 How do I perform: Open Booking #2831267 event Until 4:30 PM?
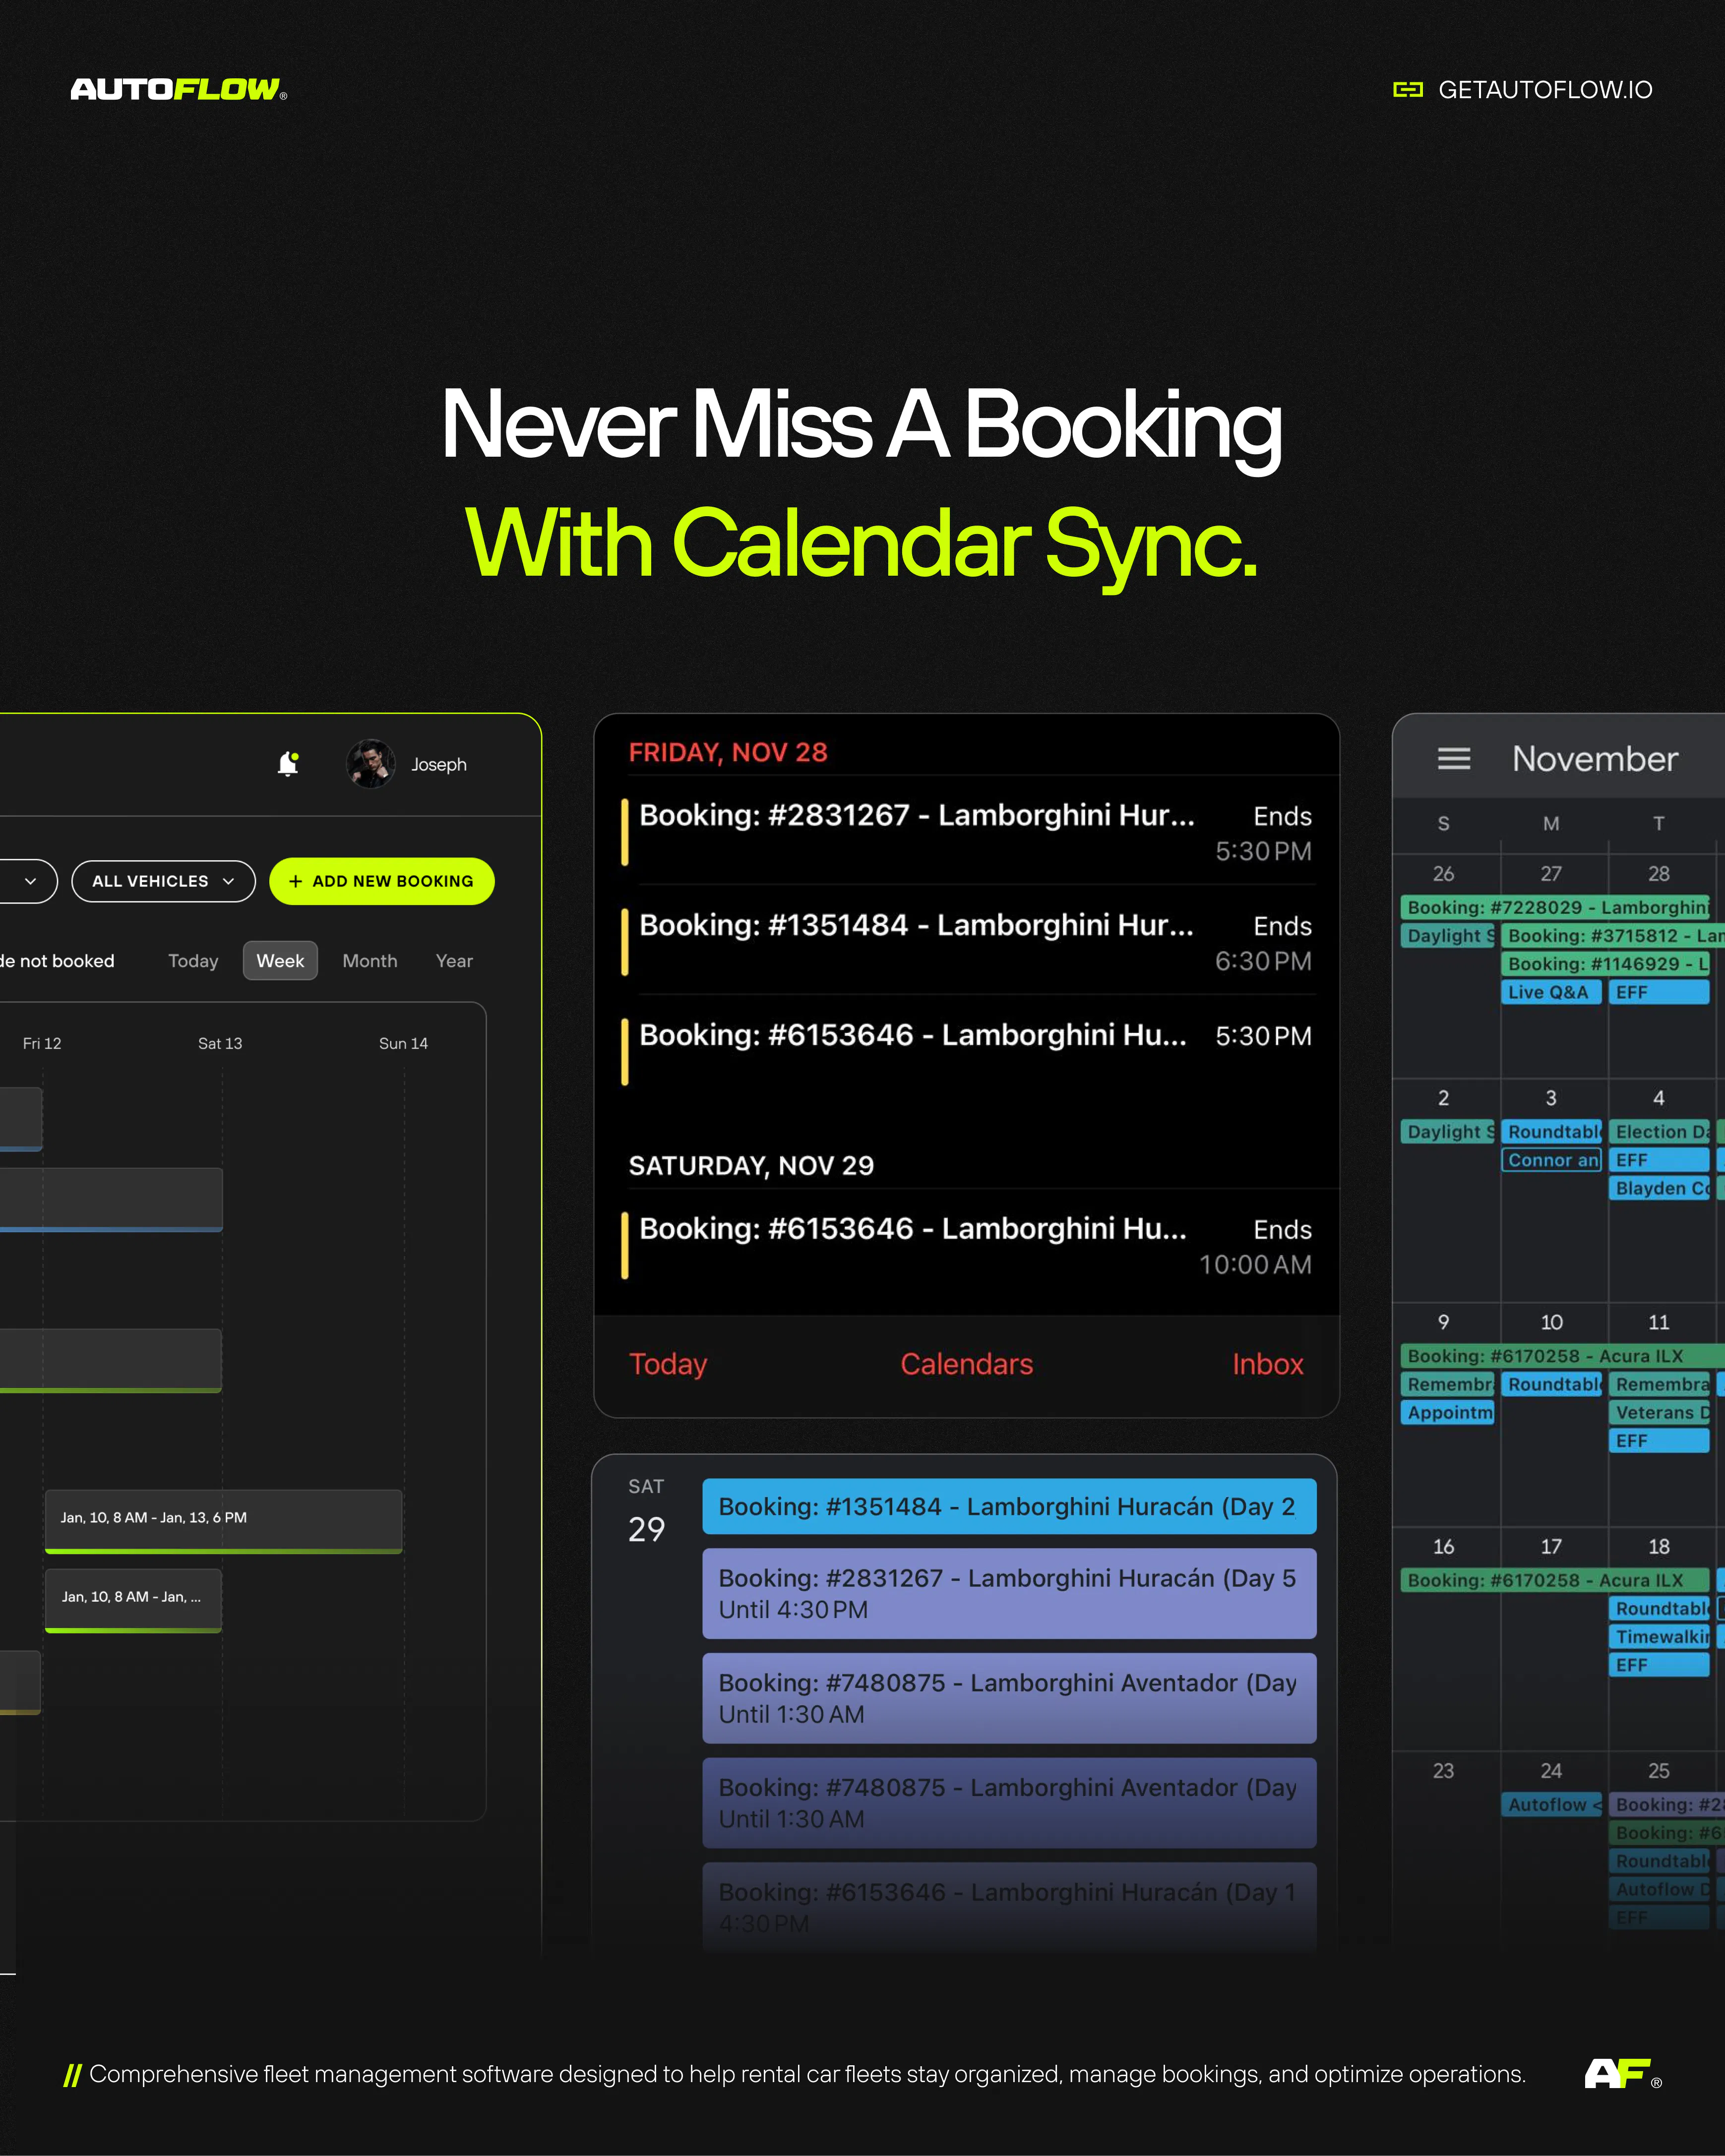(1009, 1593)
